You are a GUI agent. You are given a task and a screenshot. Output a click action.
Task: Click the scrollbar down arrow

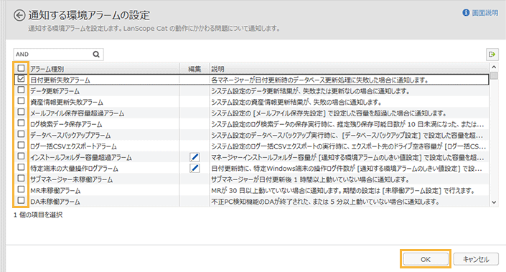tap(494, 202)
